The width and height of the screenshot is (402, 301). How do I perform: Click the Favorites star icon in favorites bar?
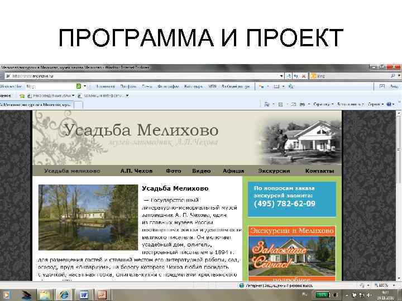22,96
